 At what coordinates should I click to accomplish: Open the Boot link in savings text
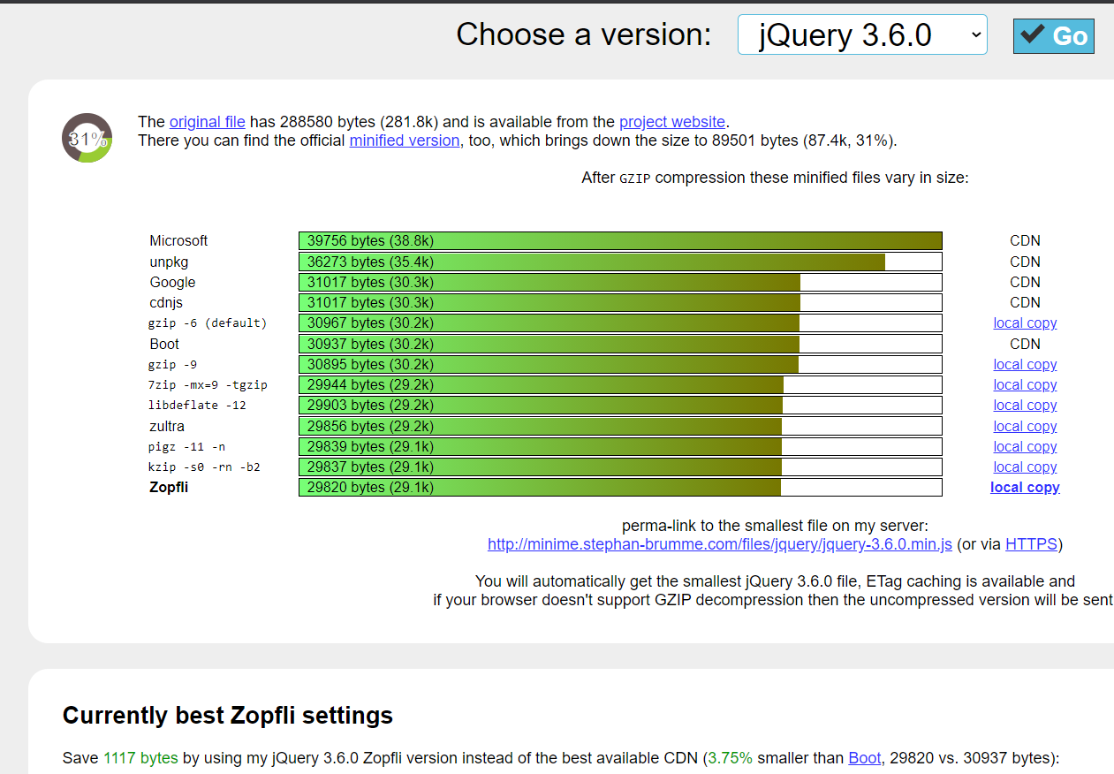[865, 758]
